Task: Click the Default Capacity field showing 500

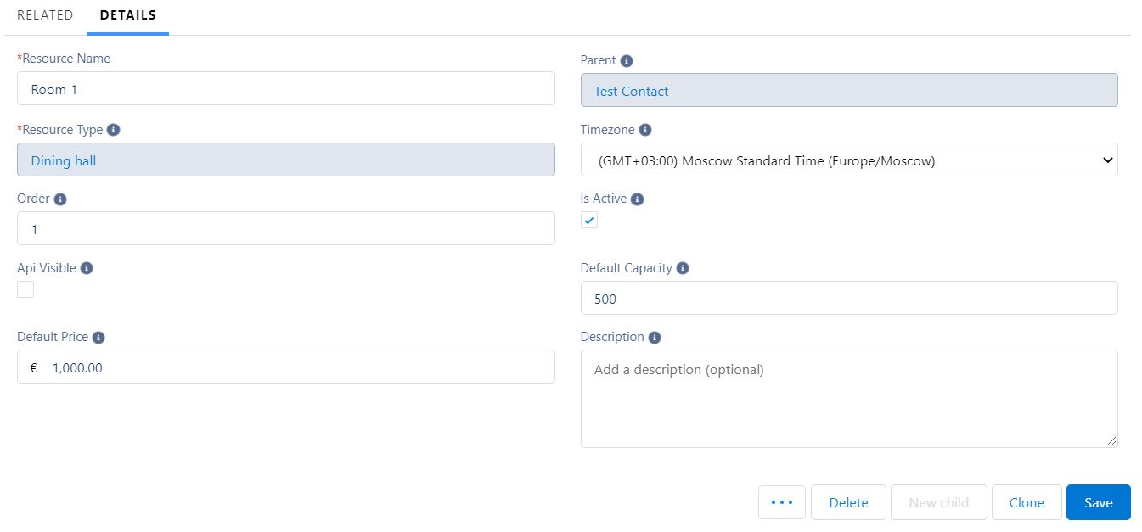Action: pos(849,298)
